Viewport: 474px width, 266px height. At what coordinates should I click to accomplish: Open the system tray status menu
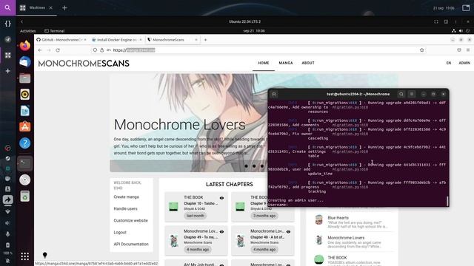pos(461,31)
